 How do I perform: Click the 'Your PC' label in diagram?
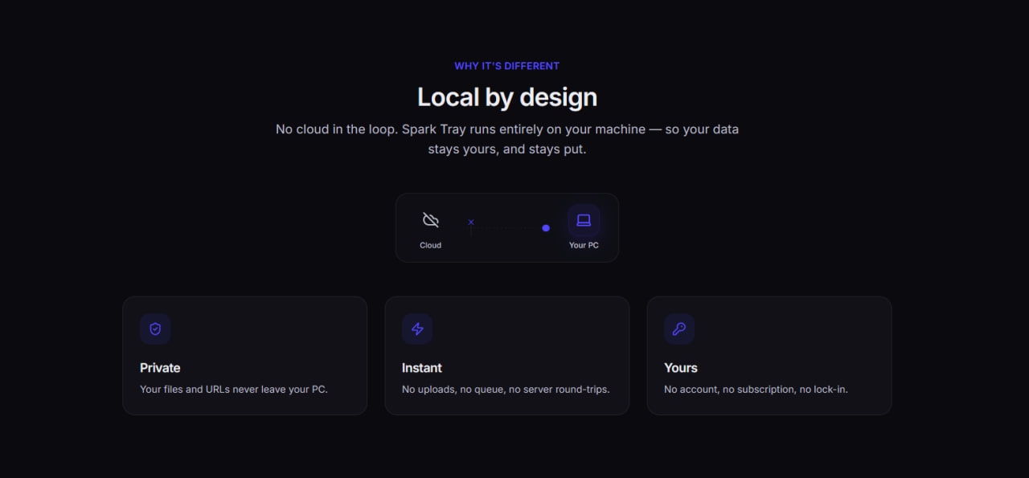click(x=584, y=245)
